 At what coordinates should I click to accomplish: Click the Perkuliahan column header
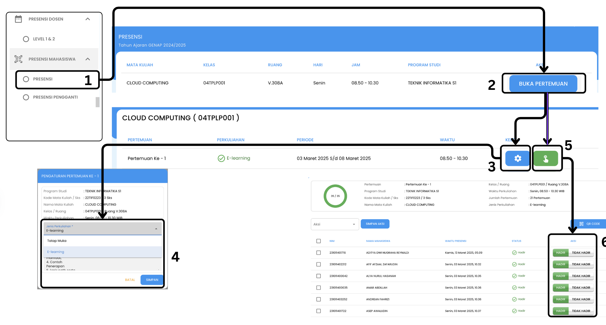(230, 140)
